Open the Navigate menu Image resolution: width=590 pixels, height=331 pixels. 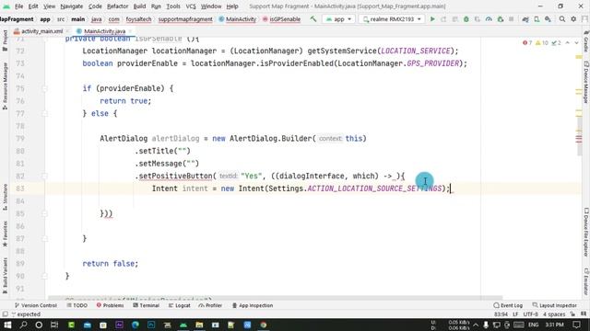[72, 6]
